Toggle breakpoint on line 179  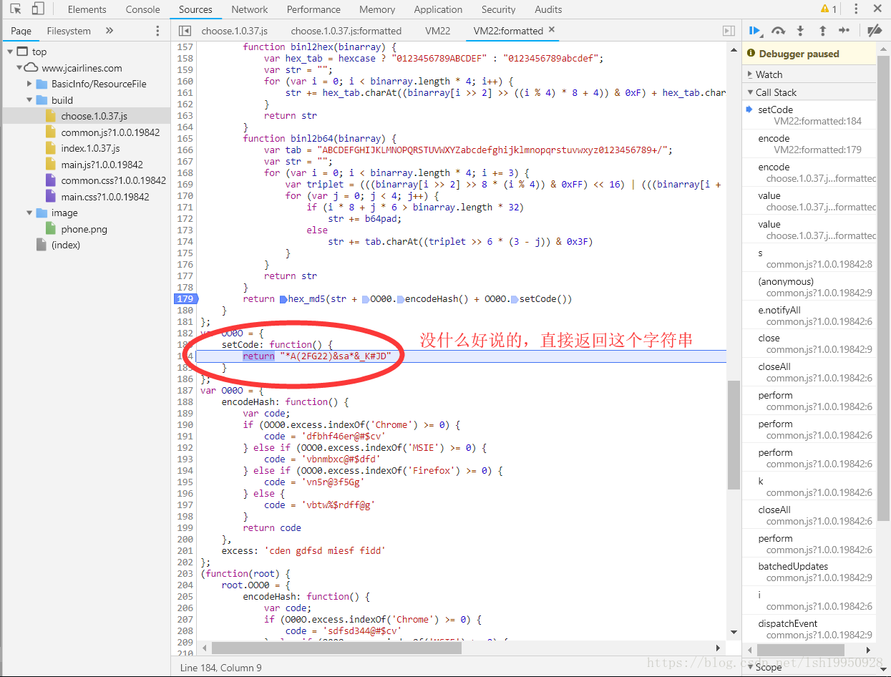(185, 298)
